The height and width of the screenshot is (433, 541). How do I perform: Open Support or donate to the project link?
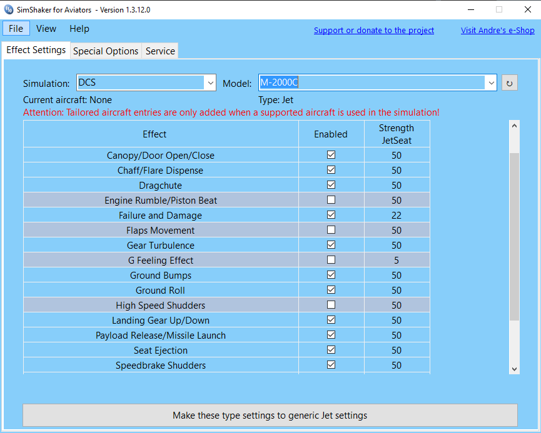pos(374,31)
